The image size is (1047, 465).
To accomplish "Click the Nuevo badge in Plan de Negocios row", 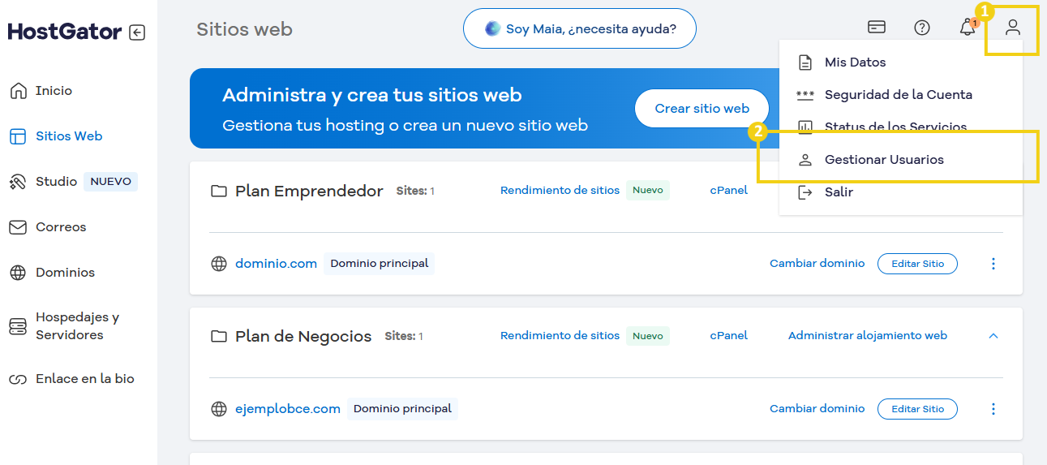I will (648, 335).
